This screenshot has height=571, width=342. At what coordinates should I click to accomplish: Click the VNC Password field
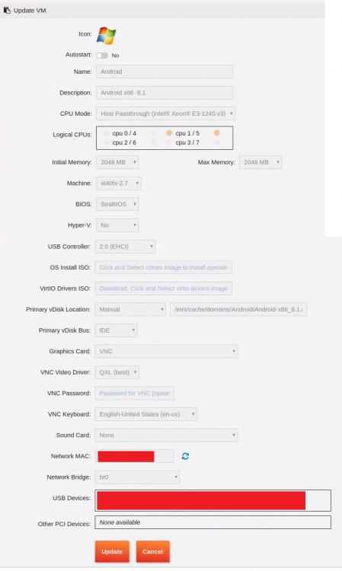[134, 394]
